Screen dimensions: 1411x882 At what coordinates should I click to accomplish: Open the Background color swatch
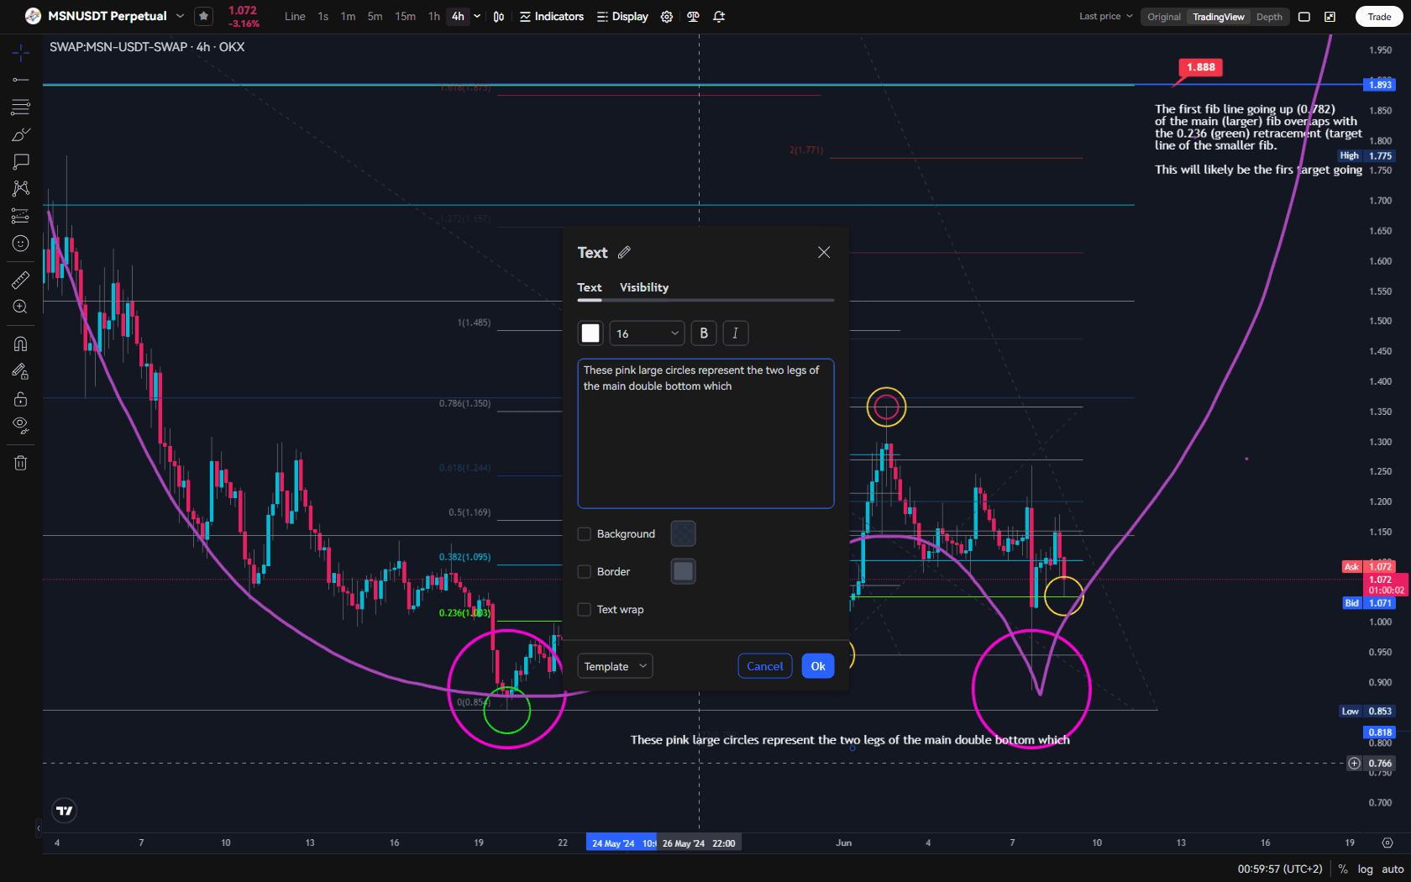pos(684,534)
